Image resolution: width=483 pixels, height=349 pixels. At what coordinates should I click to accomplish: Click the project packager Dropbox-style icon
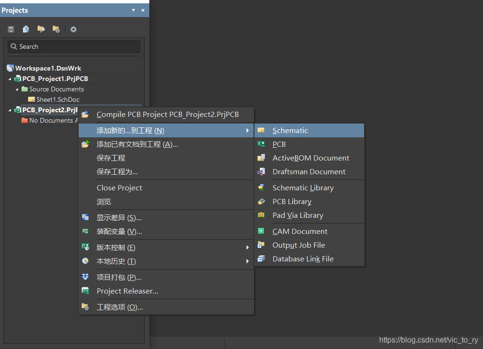(x=85, y=277)
